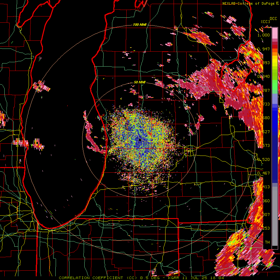
Task: Click the 0.733 scale value
Action: pos(264,104)
